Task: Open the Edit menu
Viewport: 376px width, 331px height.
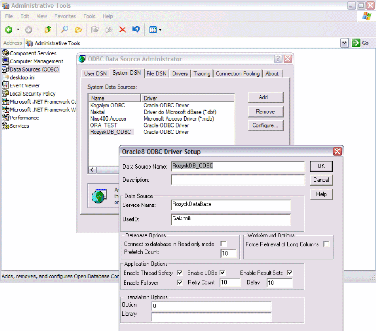Action: point(24,16)
